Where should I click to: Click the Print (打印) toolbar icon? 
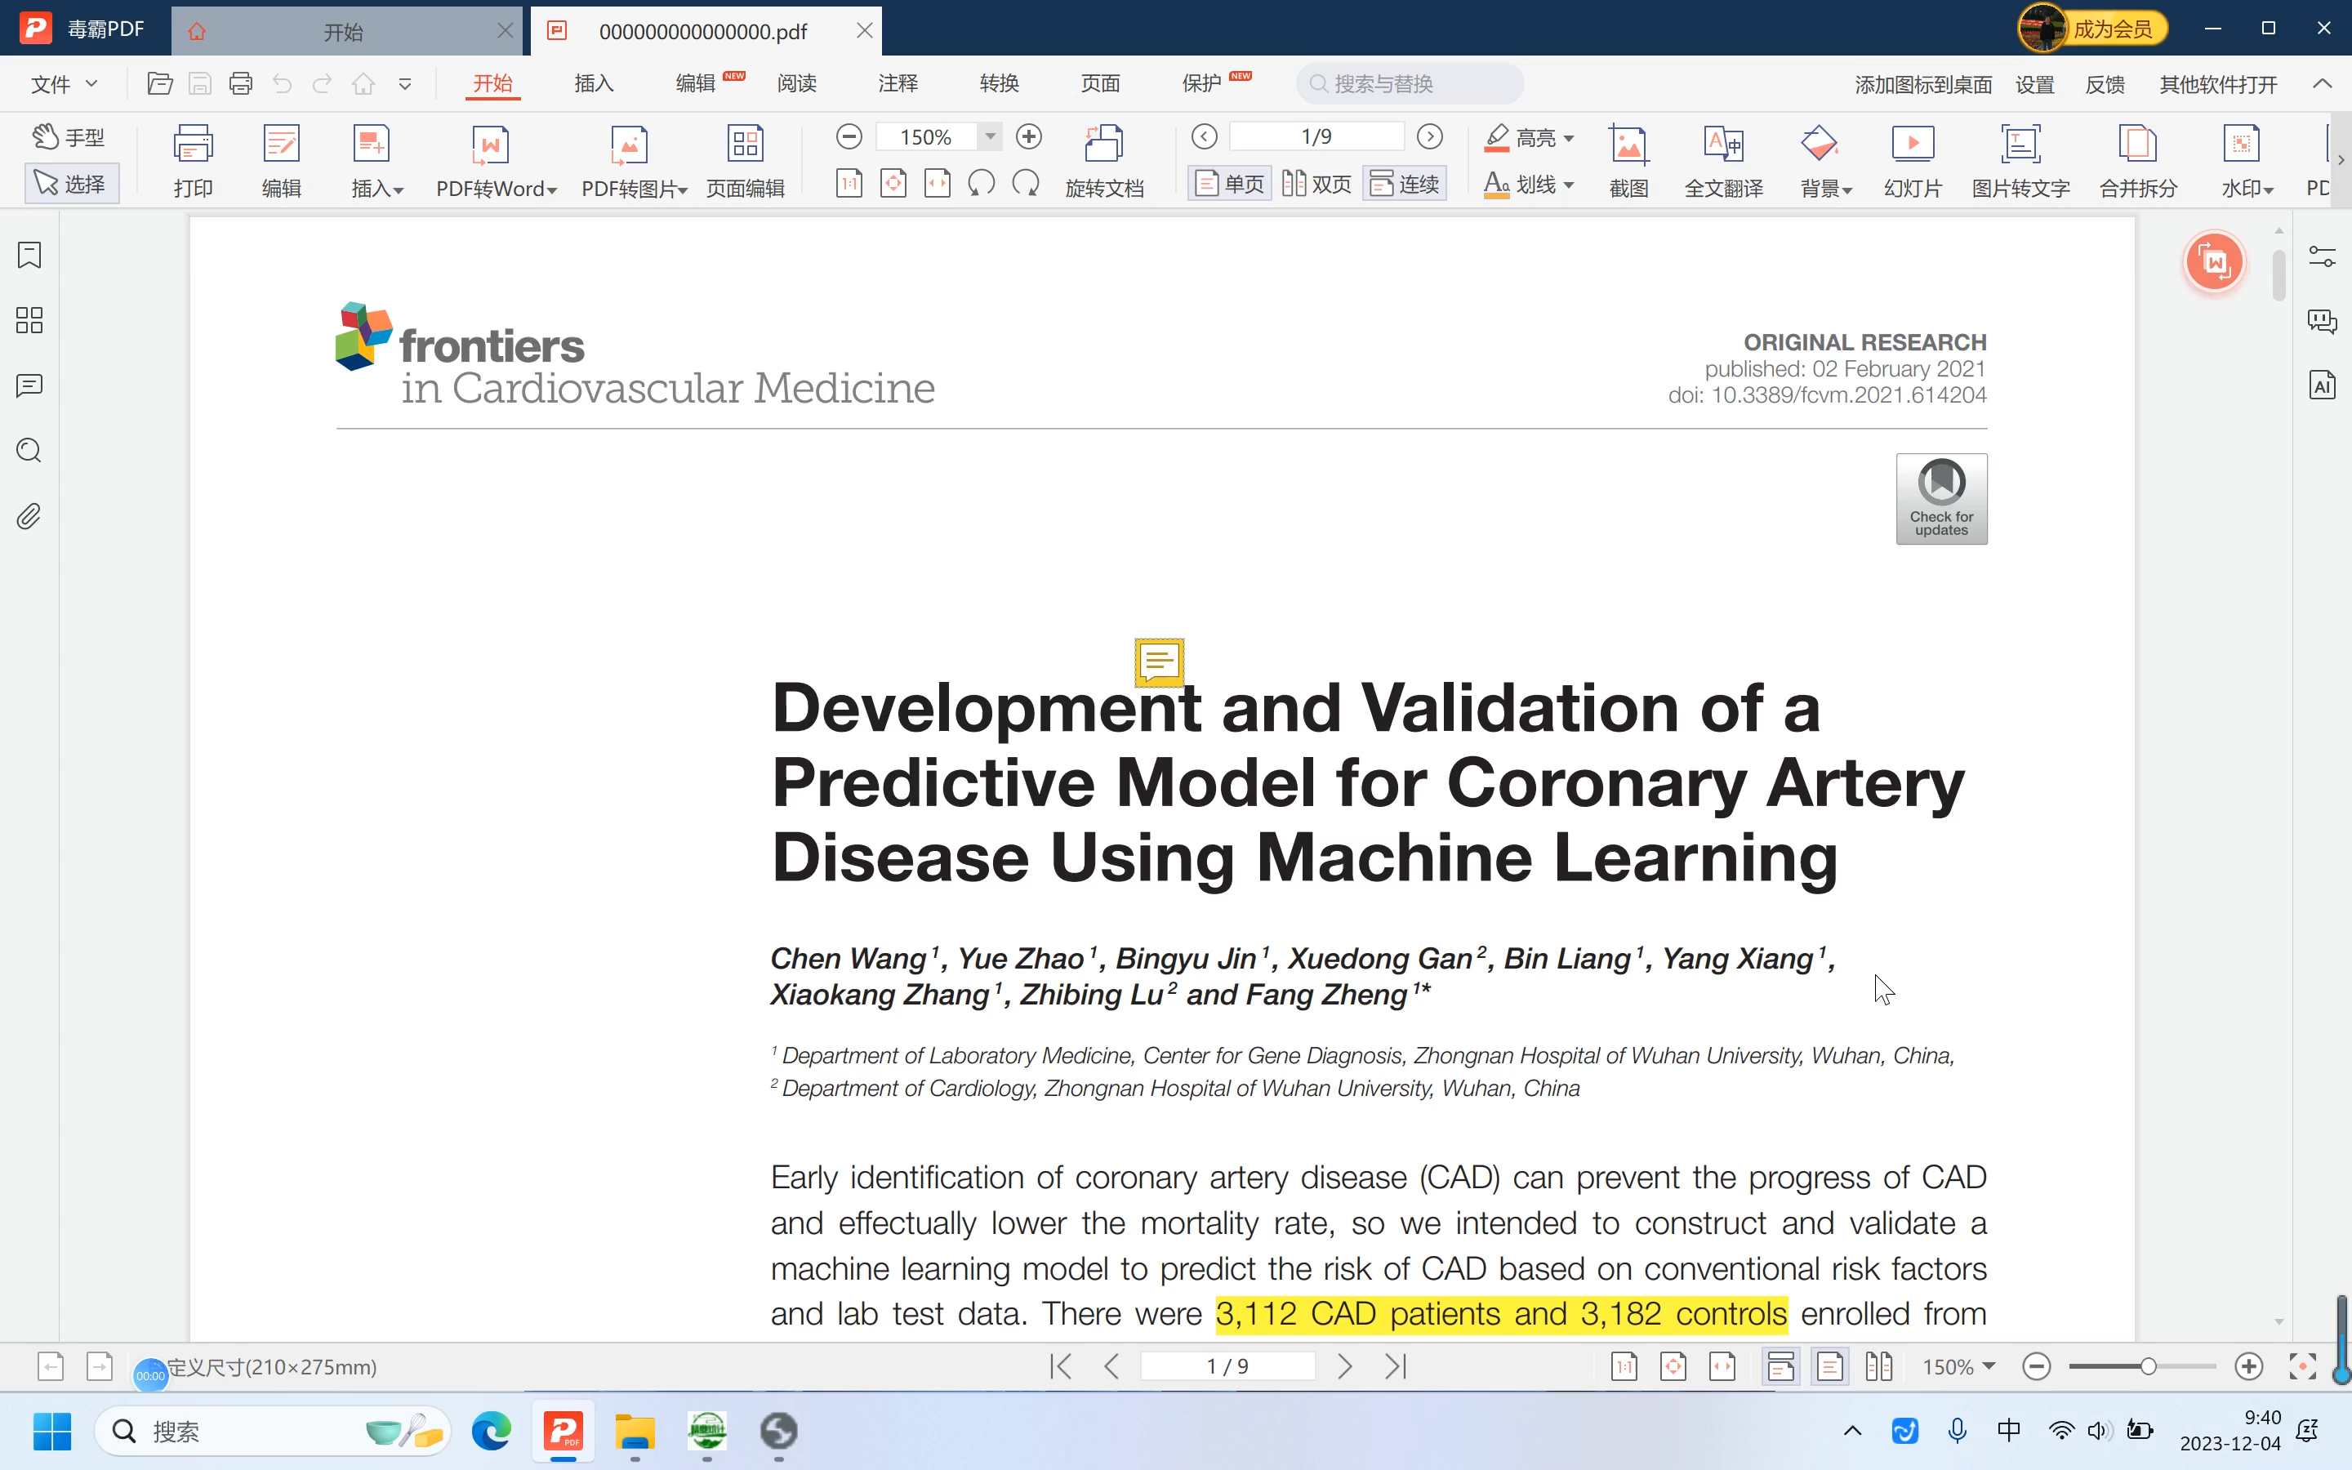[193, 160]
